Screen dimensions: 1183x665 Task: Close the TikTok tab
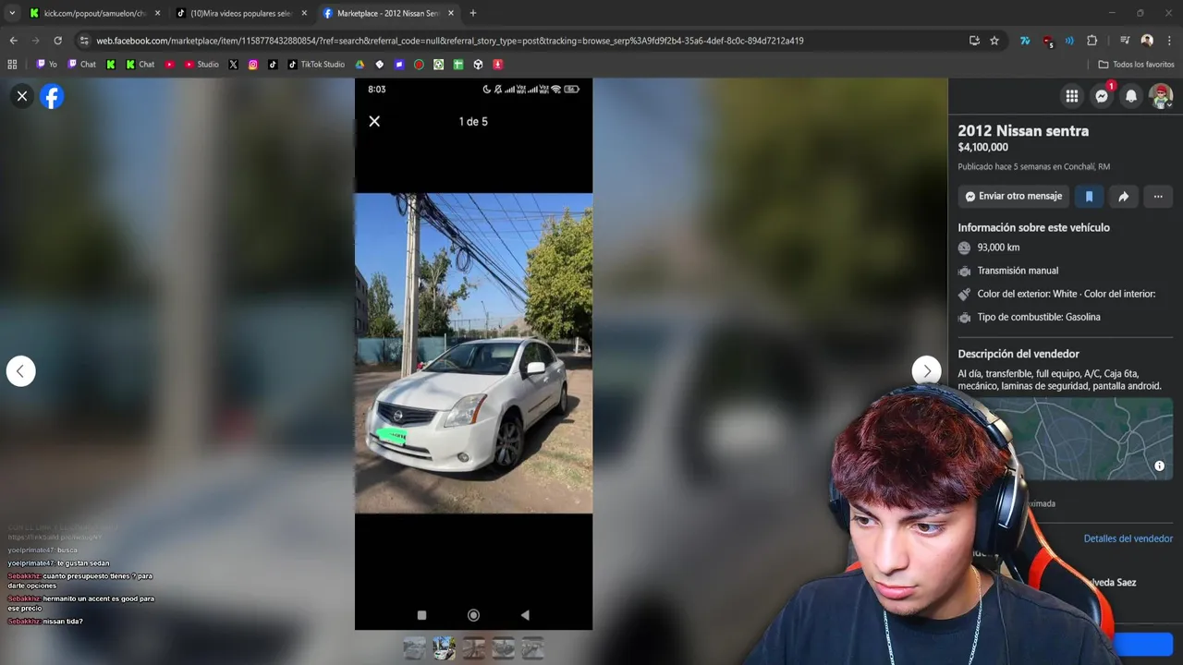304,13
